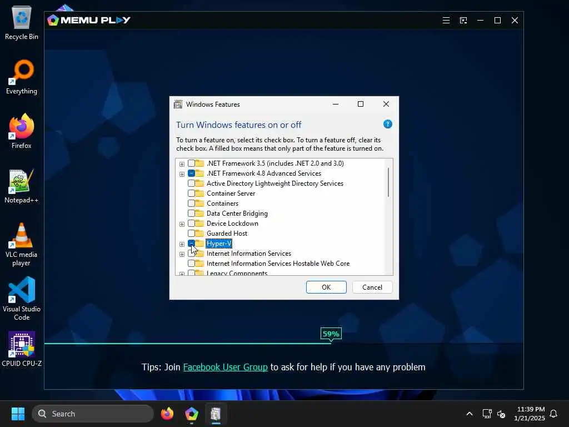Image resolution: width=569 pixels, height=427 pixels.
Task: Expand the Hyper-V tree node
Action: coord(182,244)
